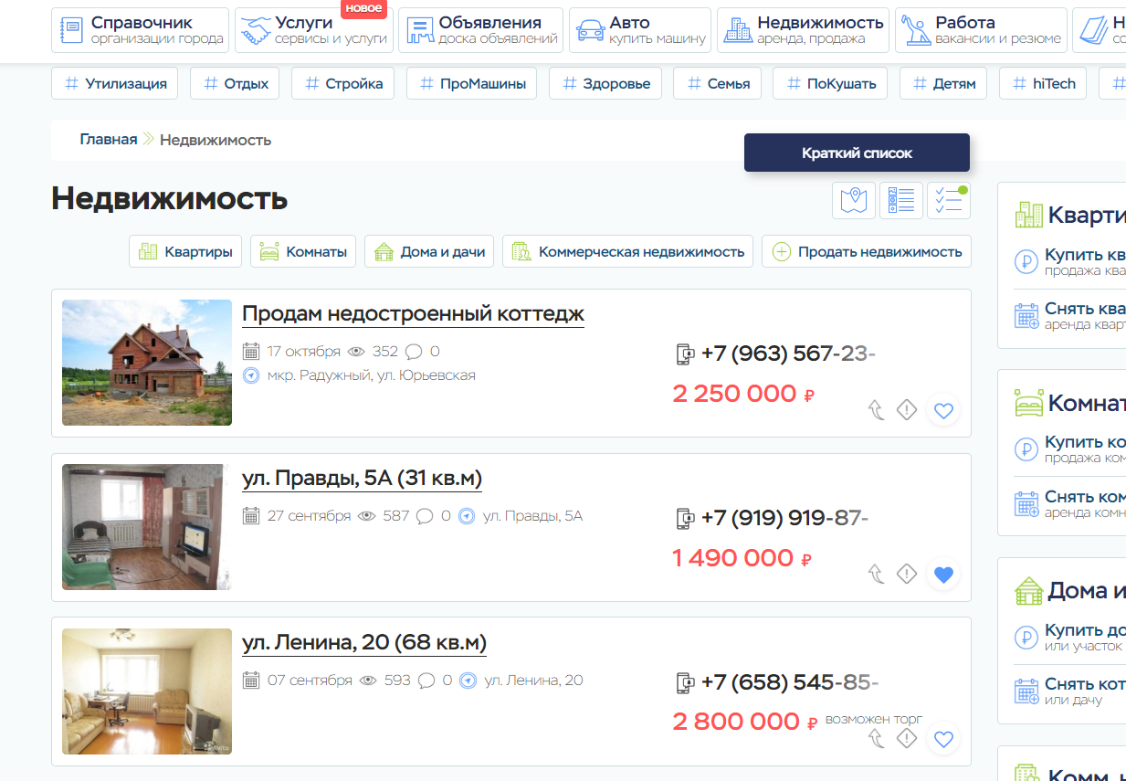The width and height of the screenshot is (1126, 781).
Task: Filter listings by Квартиры
Action: [185, 251]
